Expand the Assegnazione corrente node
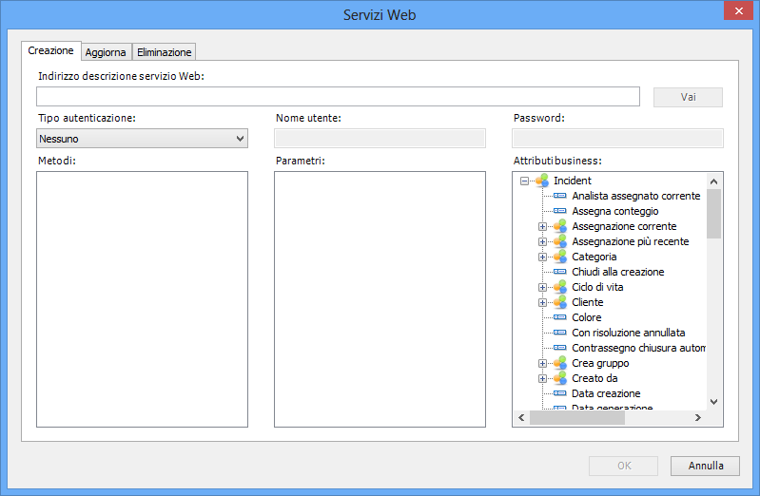Viewport: 760px width, 496px height. [x=542, y=226]
